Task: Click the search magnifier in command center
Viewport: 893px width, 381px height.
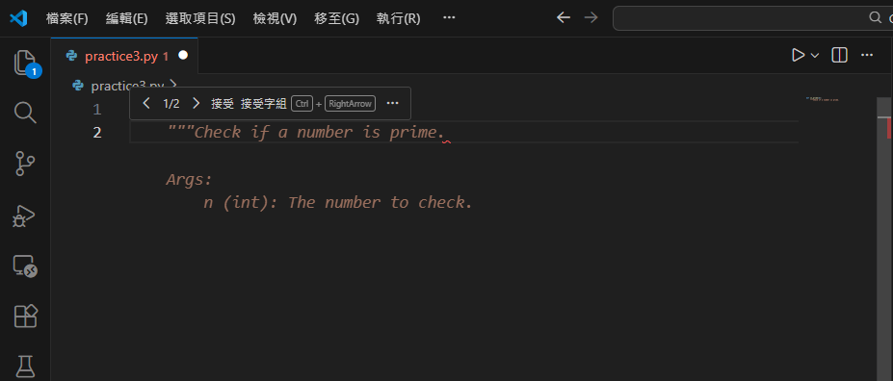Action: 876,17
